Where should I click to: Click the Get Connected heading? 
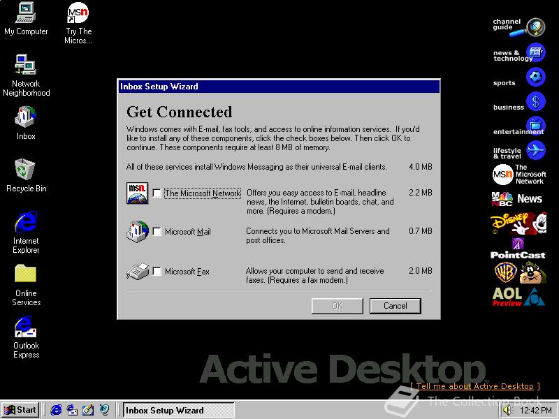coord(180,112)
